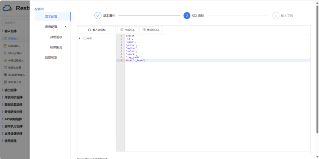Expand the 数据运算组件 group in sidebar
This screenshot has width=319, height=159.
(13, 105)
